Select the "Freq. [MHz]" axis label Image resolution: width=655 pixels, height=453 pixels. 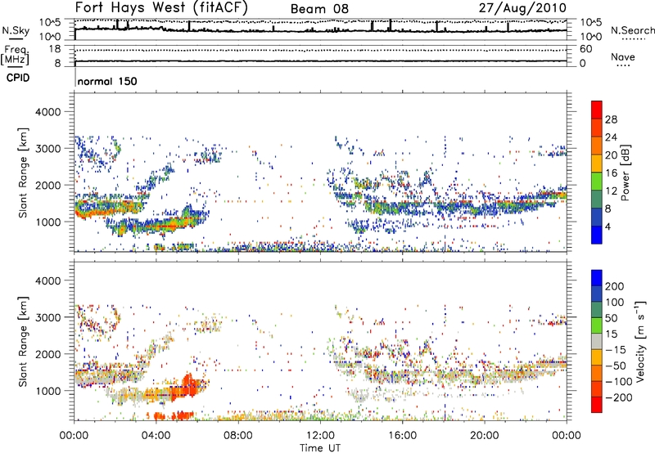tap(15, 55)
